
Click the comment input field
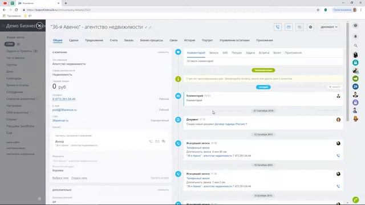[263, 61]
